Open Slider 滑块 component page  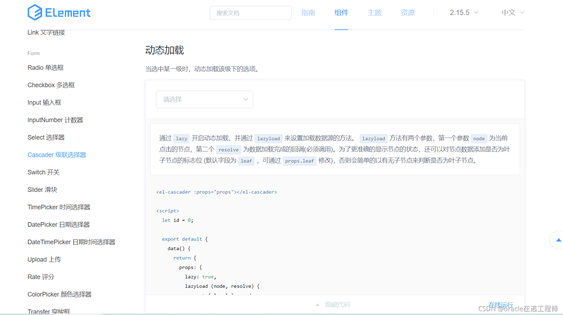[42, 189]
